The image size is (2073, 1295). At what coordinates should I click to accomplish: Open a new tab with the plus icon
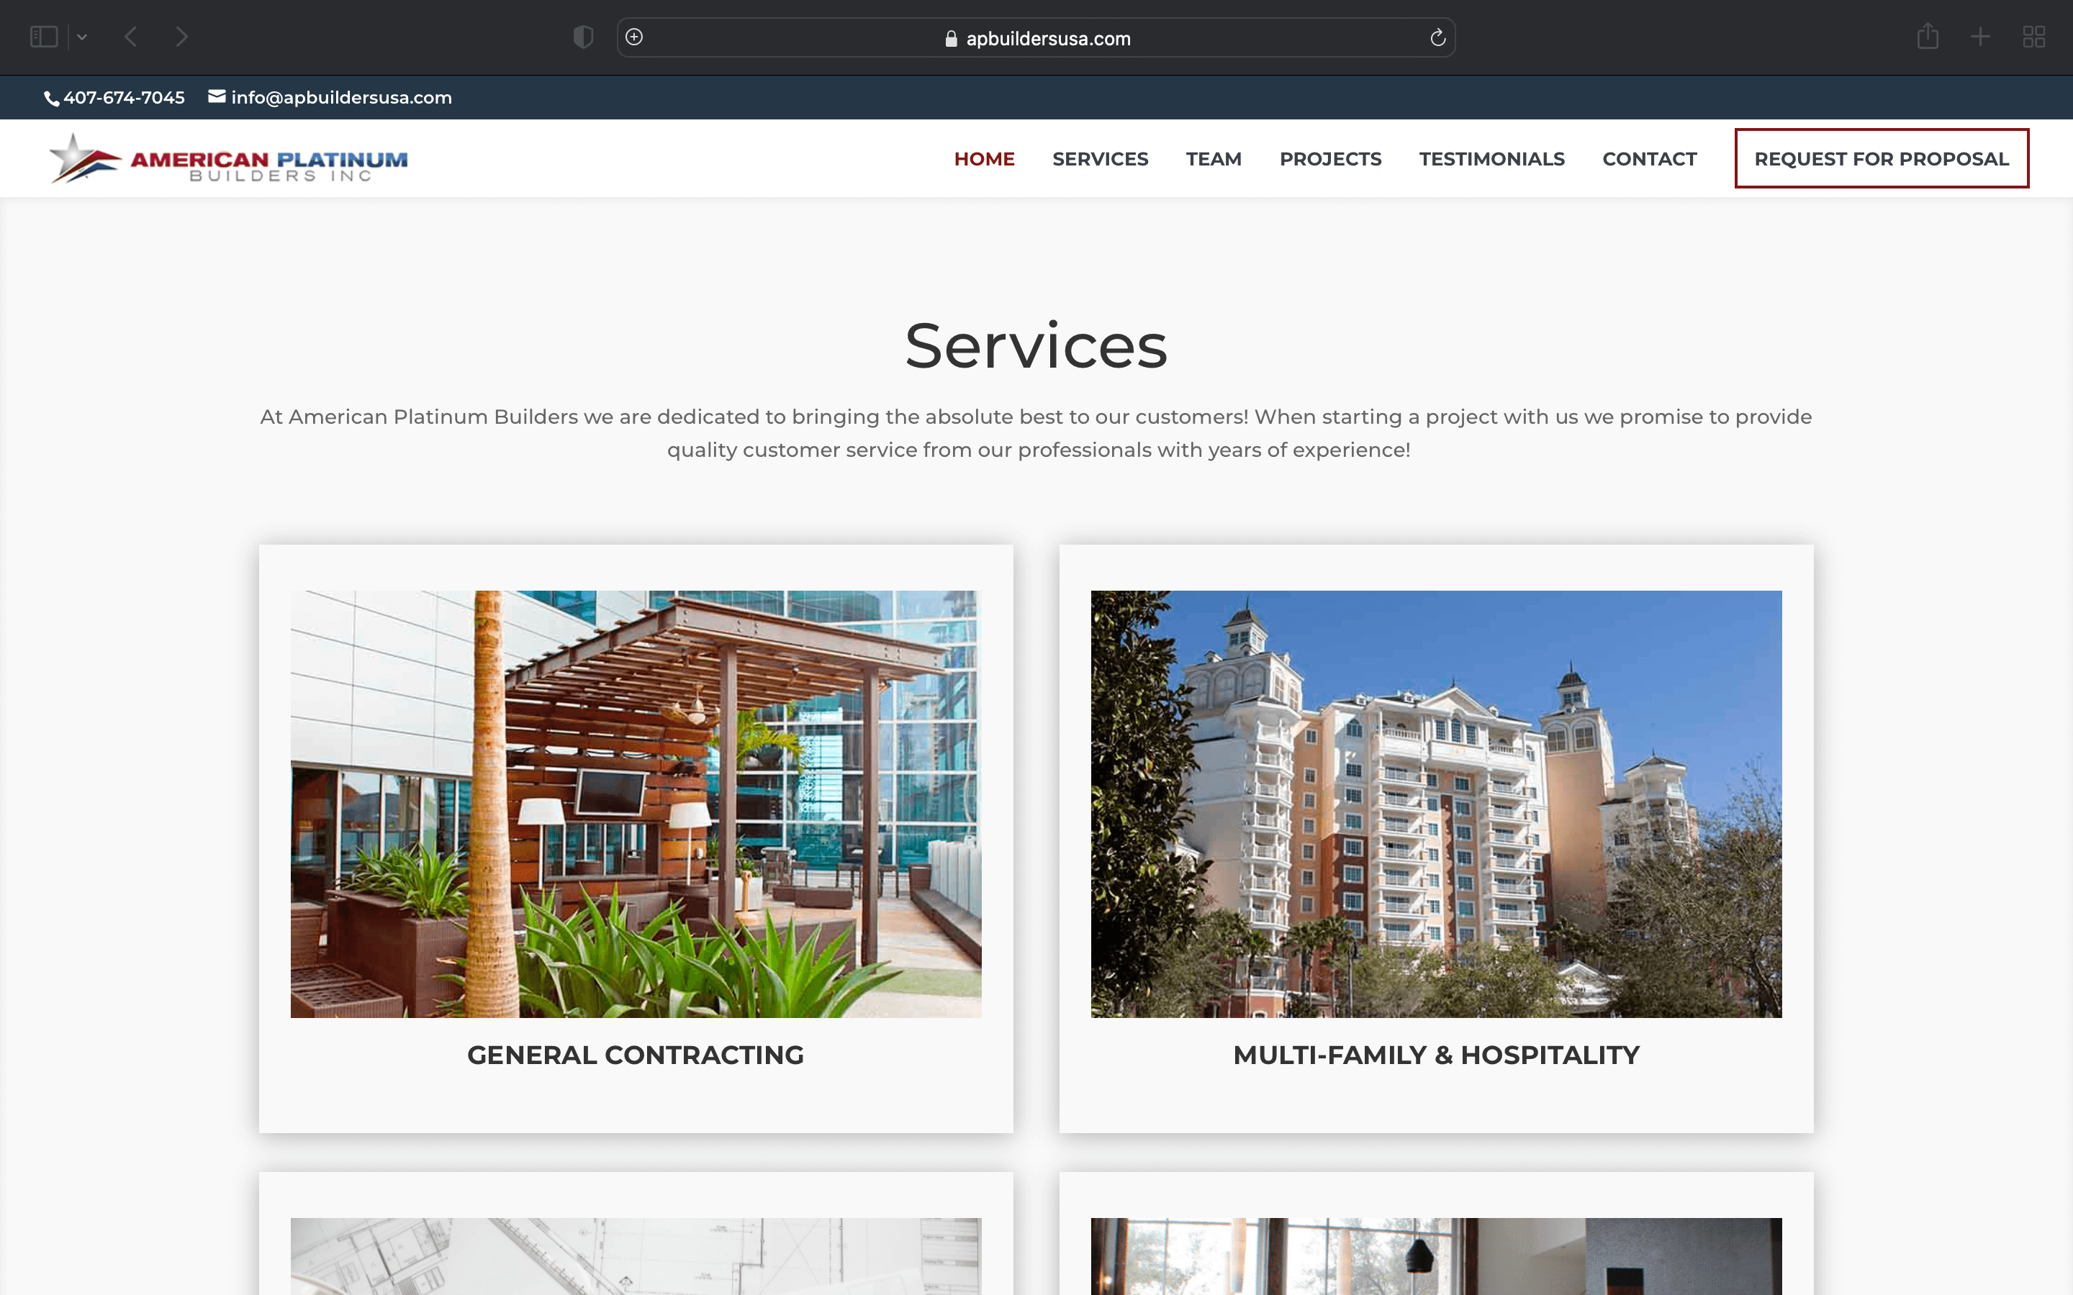(x=1980, y=37)
